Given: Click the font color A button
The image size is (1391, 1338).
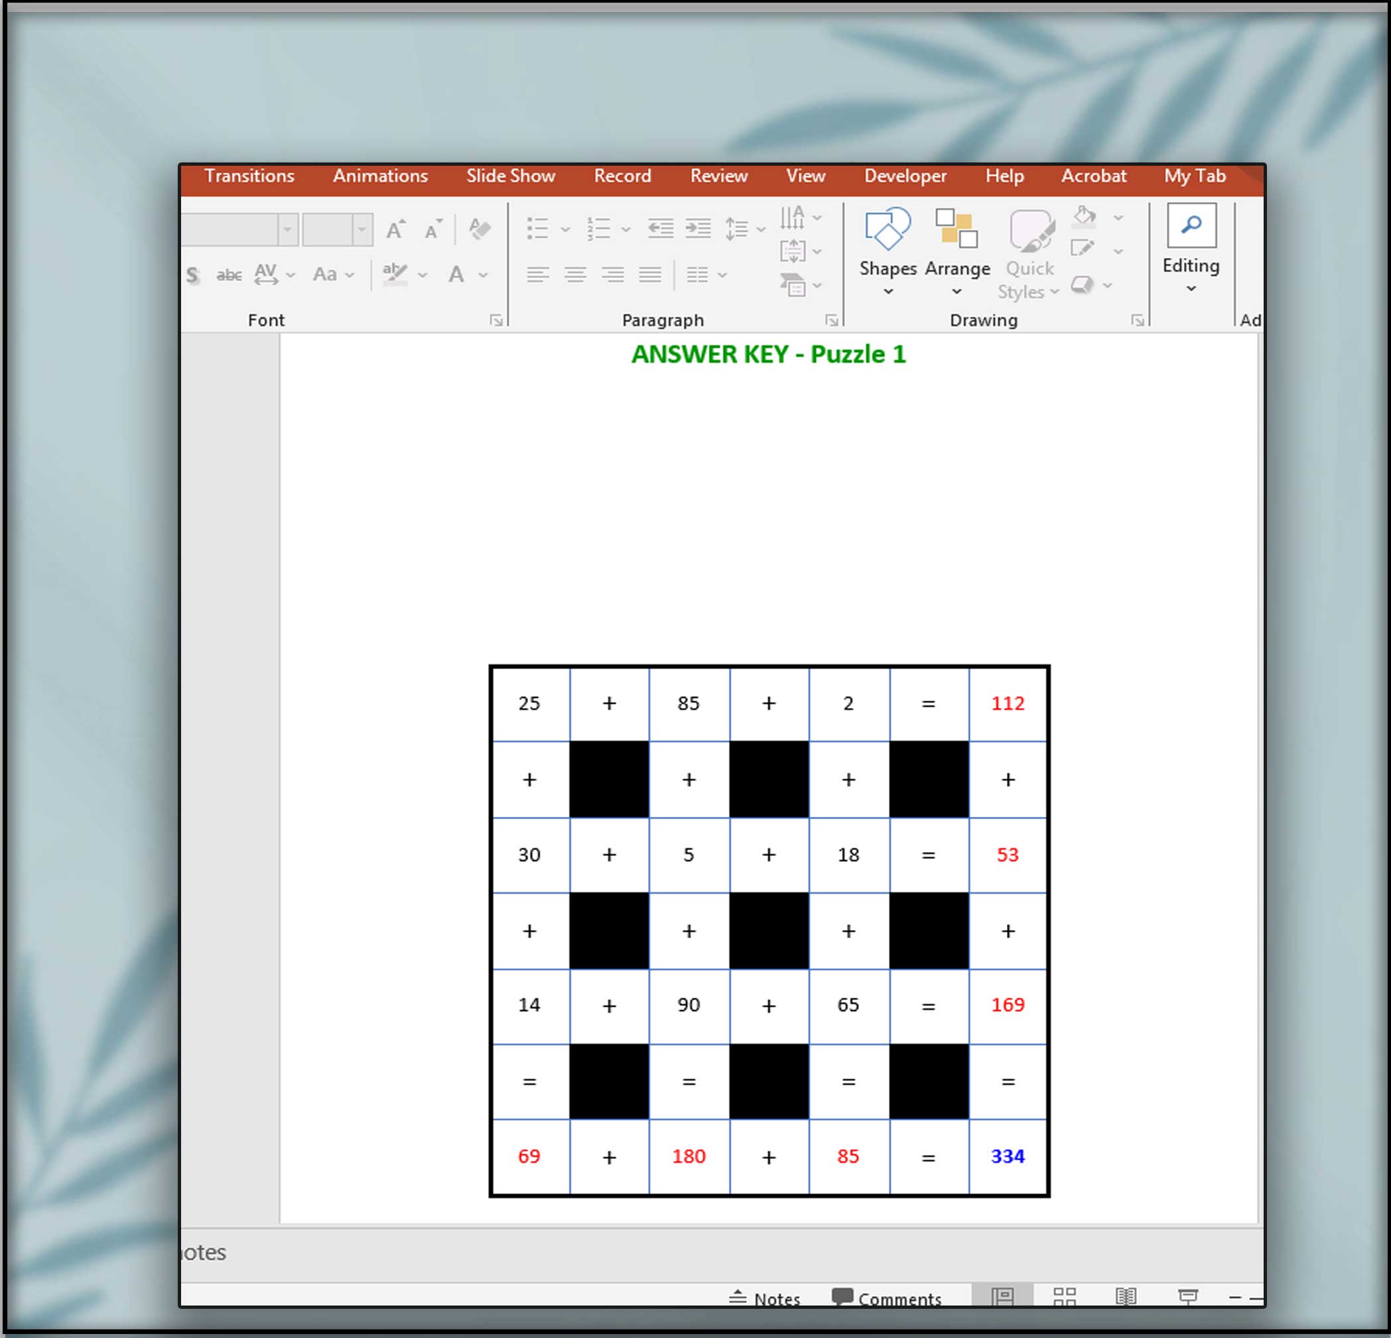Looking at the screenshot, I should [x=456, y=274].
